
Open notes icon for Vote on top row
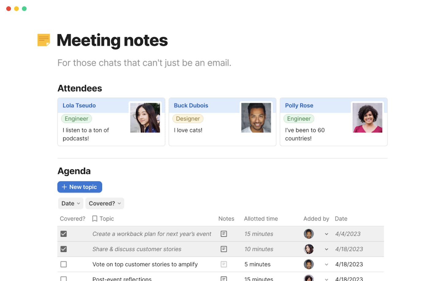[x=224, y=265]
